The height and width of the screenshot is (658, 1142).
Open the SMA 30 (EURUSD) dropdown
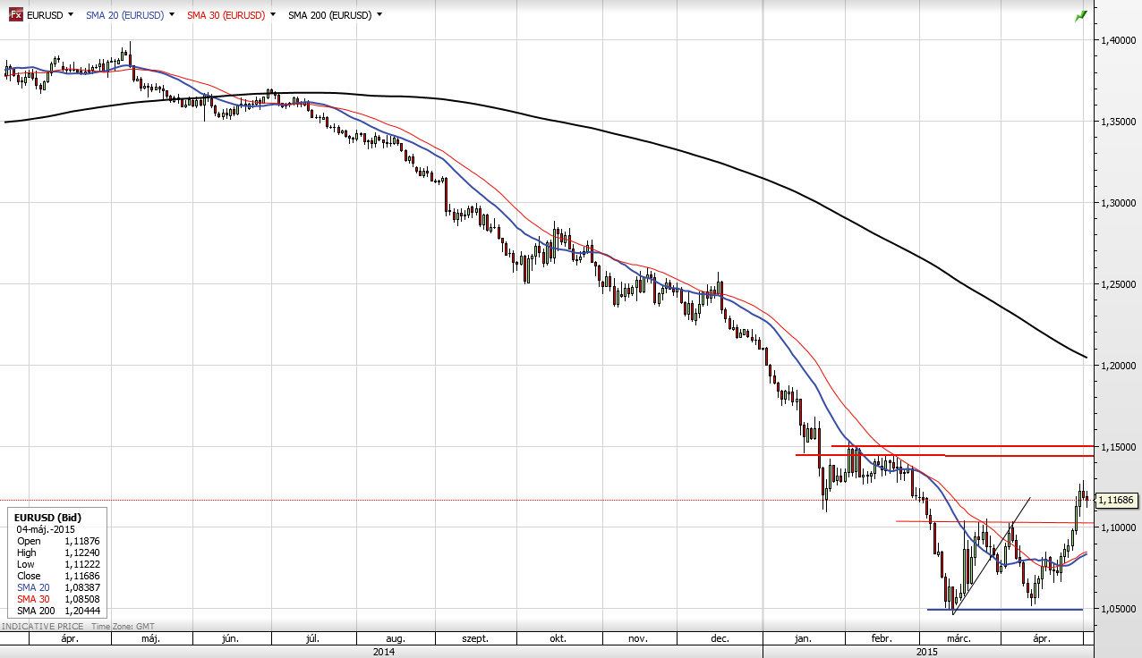click(272, 15)
